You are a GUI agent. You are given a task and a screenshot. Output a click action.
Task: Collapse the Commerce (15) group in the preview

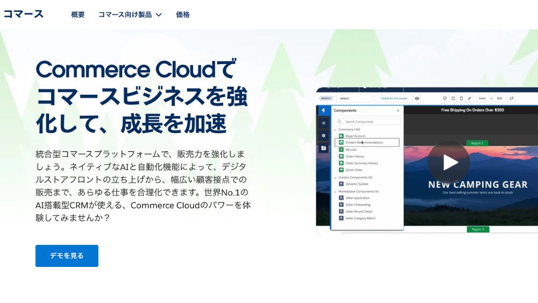pyautogui.click(x=335, y=130)
